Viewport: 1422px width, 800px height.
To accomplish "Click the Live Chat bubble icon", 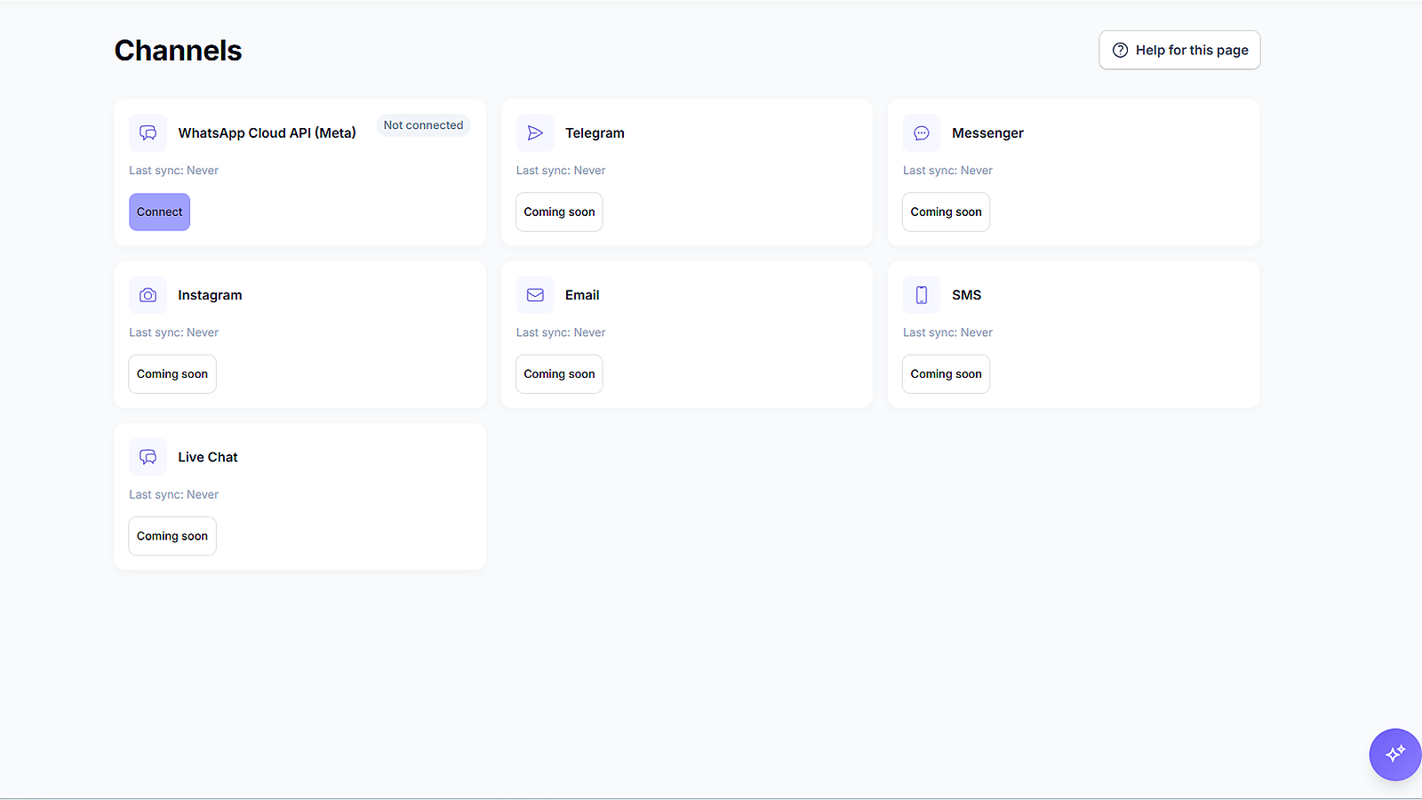I will [x=148, y=457].
